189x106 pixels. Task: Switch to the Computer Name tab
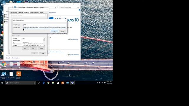coord(14,12)
